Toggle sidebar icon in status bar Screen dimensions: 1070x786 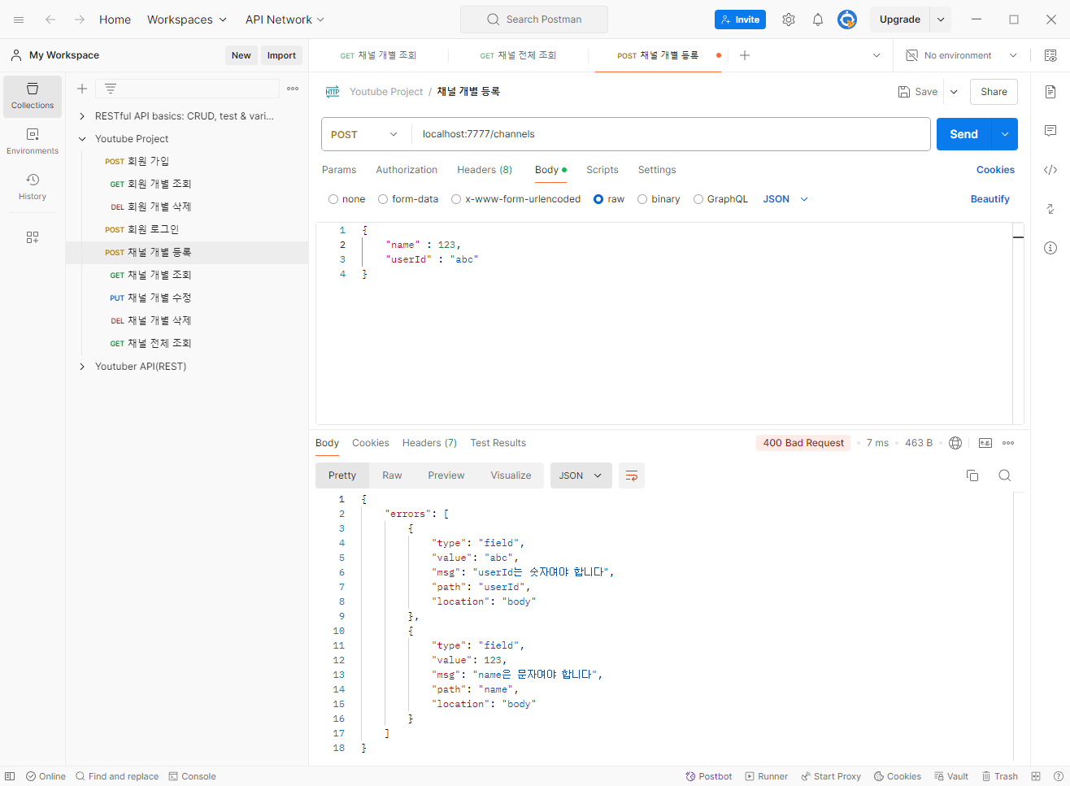click(x=10, y=776)
